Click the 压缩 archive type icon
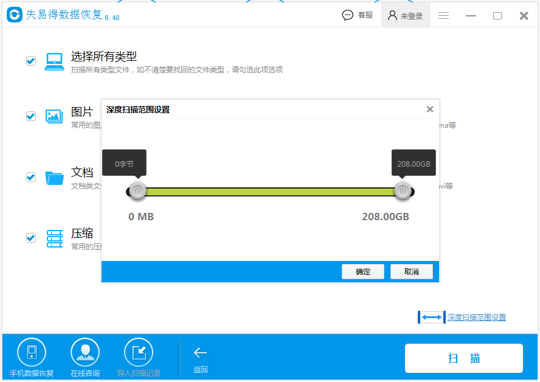 (54, 238)
